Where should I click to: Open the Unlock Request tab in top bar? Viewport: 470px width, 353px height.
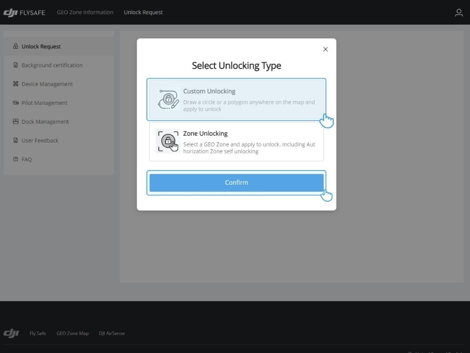pos(143,12)
